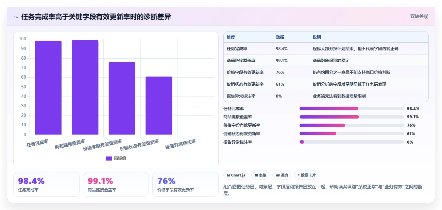The image size is (442, 210).
Task: Click the 双轴关联 label in the header
Action: (419, 16)
